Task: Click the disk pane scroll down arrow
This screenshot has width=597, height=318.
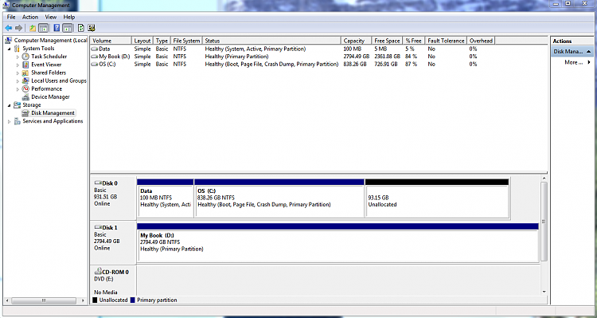Action: pyautogui.click(x=544, y=292)
